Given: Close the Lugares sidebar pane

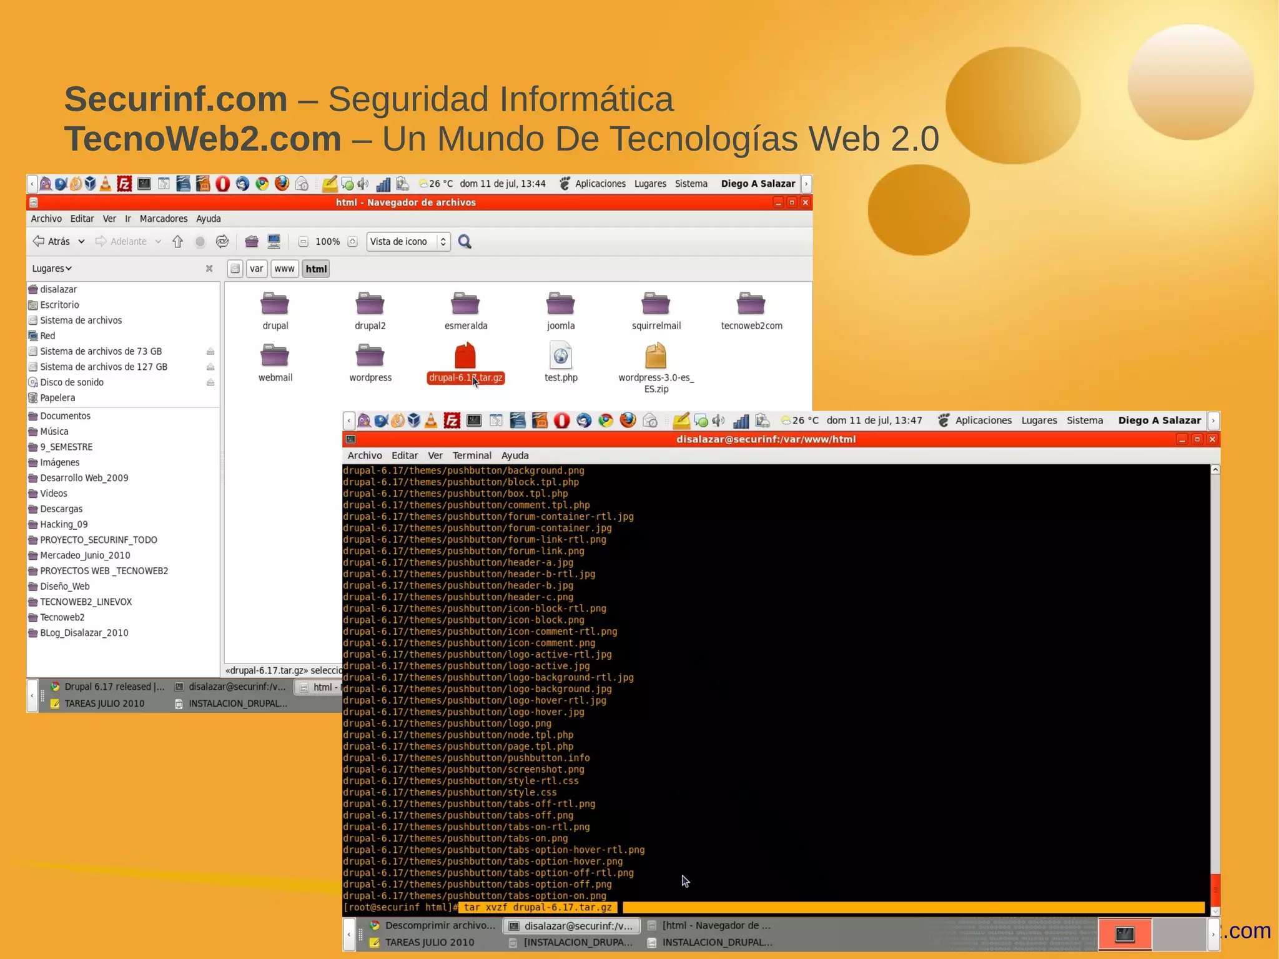Looking at the screenshot, I should click(x=209, y=268).
